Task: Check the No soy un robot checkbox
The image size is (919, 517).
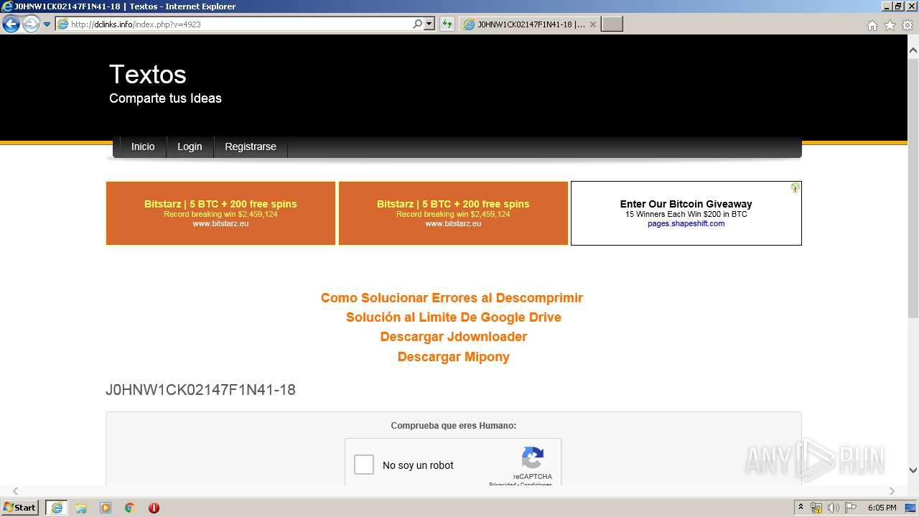Action: click(364, 465)
